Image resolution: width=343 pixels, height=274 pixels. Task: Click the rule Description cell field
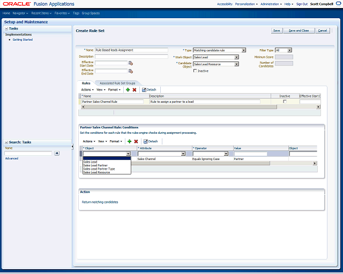[205, 102]
